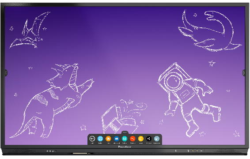Click the first white button on left bezel

coord(48,151)
